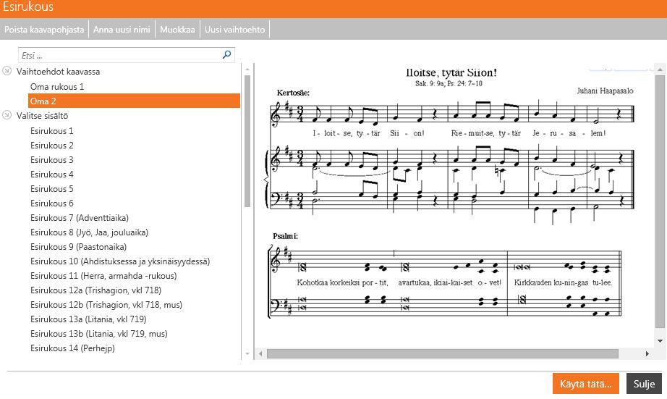Click composer name Juhani Haapasalo
Image resolution: width=667 pixels, height=399 pixels.
[605, 91]
